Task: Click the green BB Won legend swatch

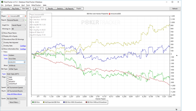Action: (33, 102)
